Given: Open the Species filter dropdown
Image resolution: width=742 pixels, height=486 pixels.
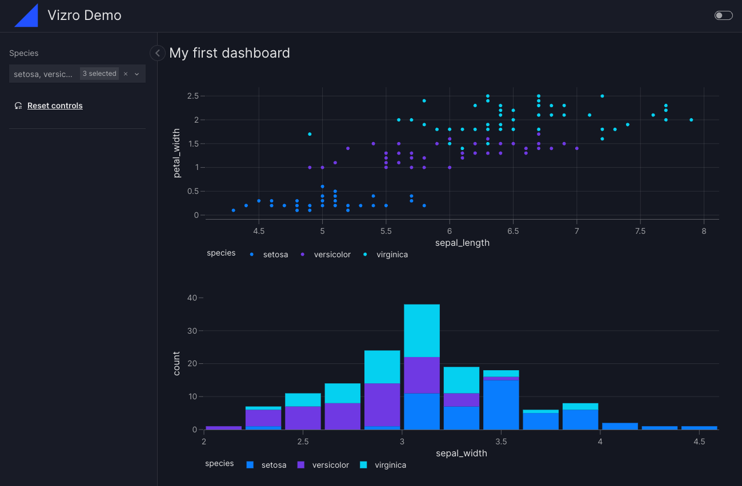Looking at the screenshot, I should tap(77, 74).
